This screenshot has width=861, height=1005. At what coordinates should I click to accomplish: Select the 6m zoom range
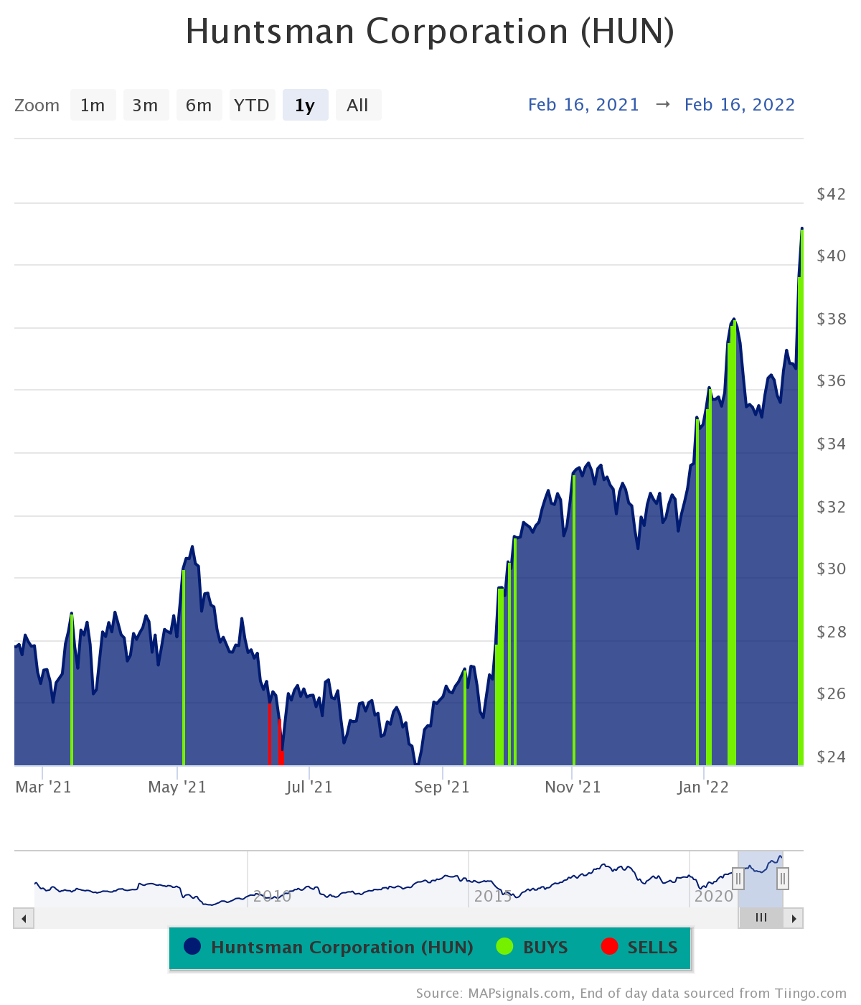(199, 106)
